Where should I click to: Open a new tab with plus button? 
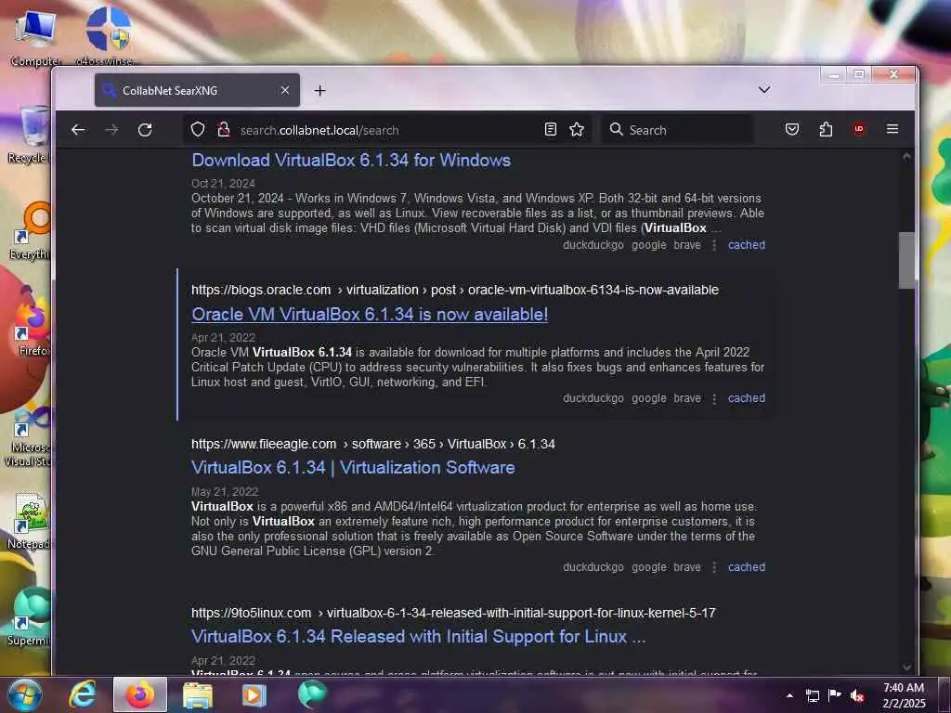(x=319, y=90)
